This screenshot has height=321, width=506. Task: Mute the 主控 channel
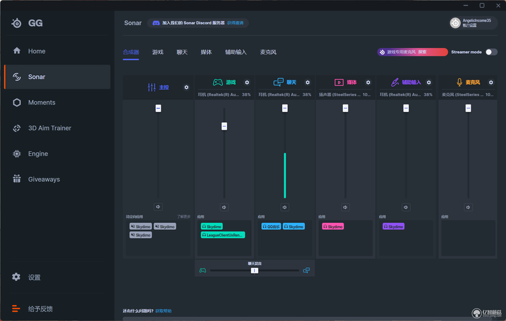[x=158, y=206]
